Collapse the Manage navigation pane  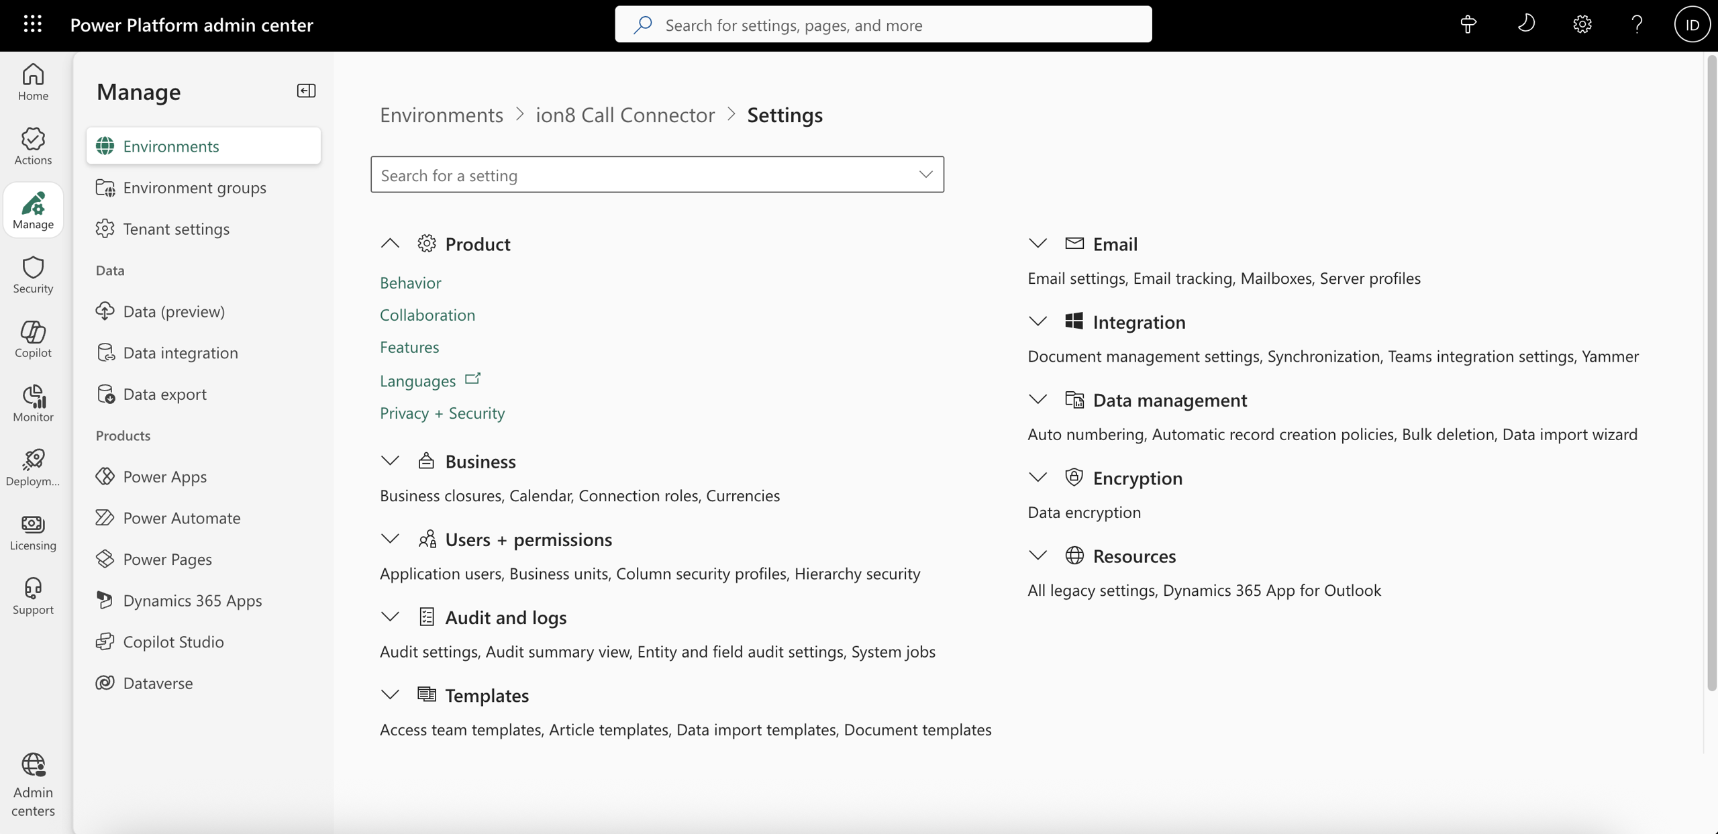[306, 91]
